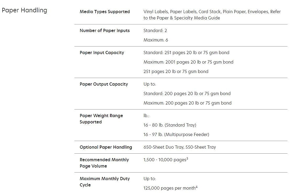
Task: Click 'Standard: 200 pages' output capacity line
Action: tap(187, 93)
